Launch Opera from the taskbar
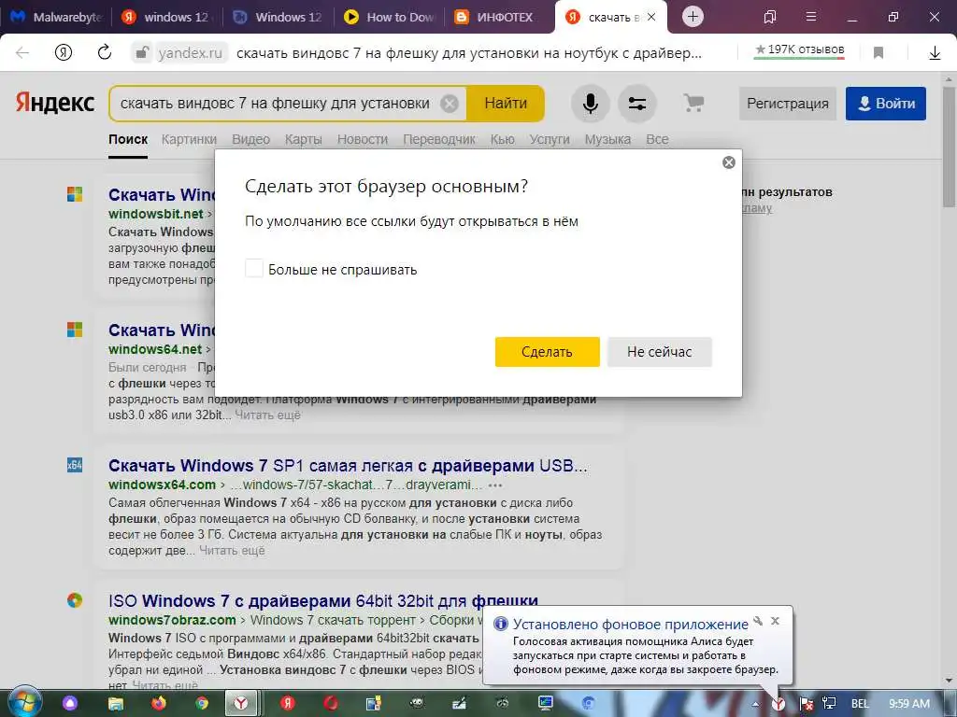This screenshot has width=957, height=717. point(331,703)
